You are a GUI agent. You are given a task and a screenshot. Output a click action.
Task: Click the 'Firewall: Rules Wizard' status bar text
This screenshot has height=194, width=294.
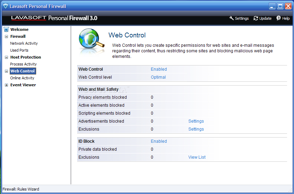[x=21, y=189]
